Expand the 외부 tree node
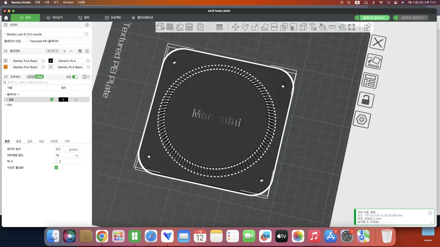The image size is (440, 247). pos(6,105)
